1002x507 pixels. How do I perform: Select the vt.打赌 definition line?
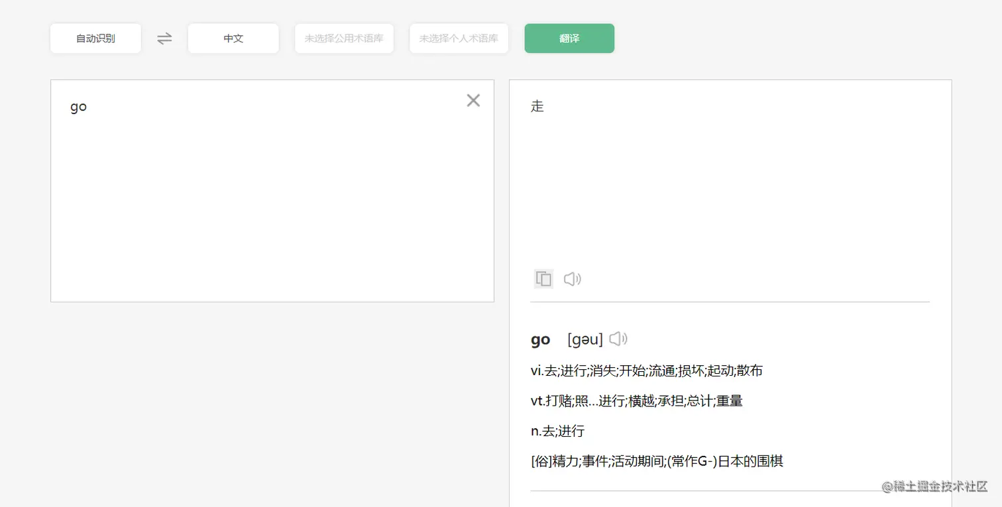637,401
